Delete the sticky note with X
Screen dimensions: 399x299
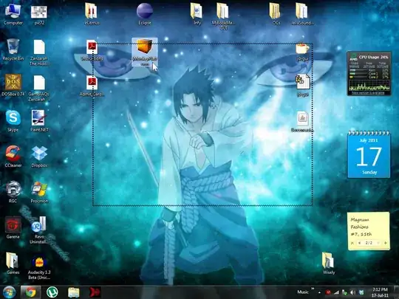pyautogui.click(x=352, y=243)
